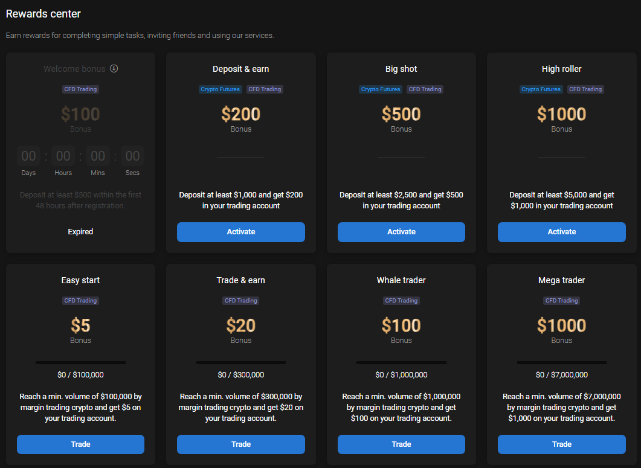The width and height of the screenshot is (641, 468).
Task: Click the Expired label on Welcome bonus
Action: tap(80, 231)
